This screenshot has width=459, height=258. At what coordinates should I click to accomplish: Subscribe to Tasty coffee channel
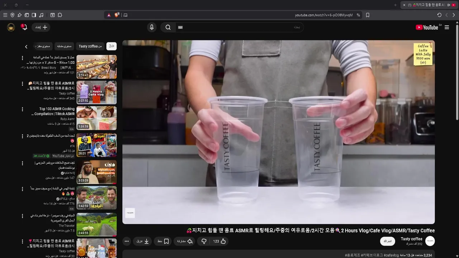388,241
